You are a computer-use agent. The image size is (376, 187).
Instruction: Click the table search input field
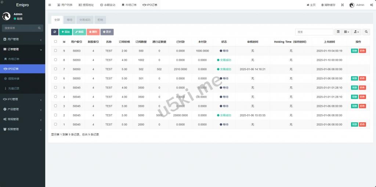click(314, 32)
